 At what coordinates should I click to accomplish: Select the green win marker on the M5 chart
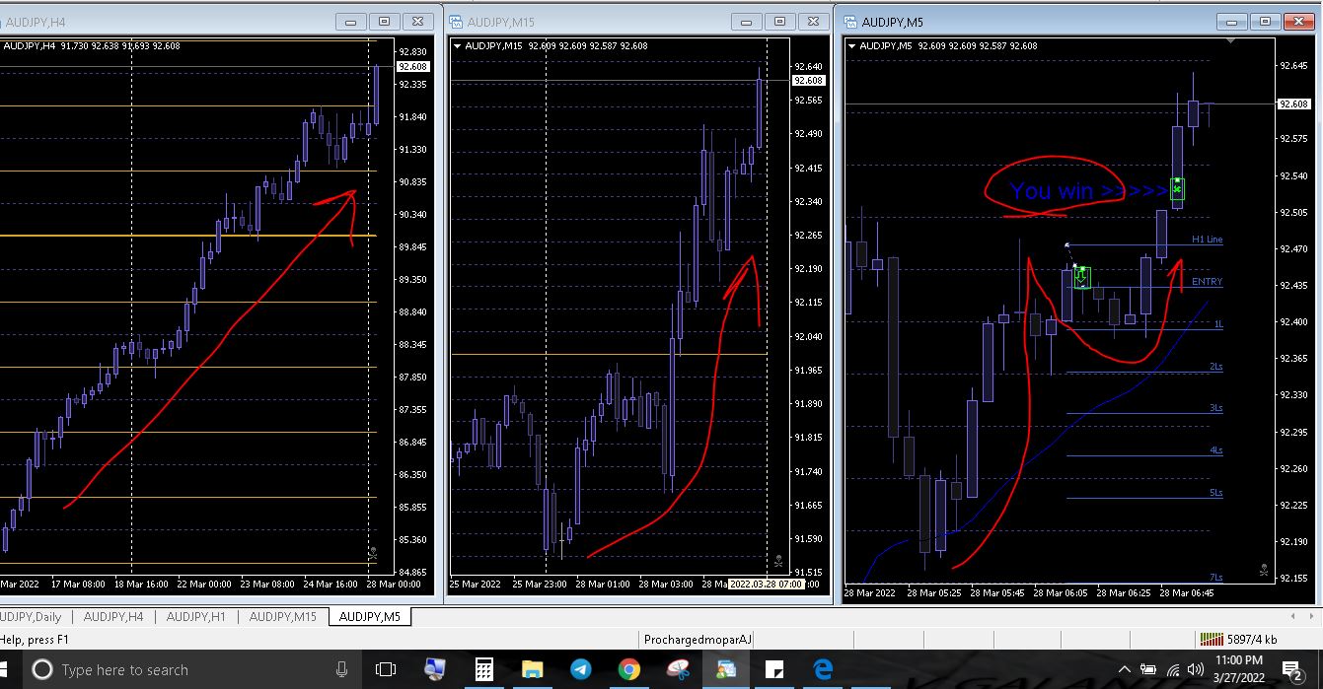[1177, 188]
